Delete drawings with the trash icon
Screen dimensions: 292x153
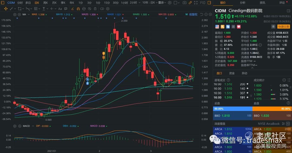coord(95,9)
